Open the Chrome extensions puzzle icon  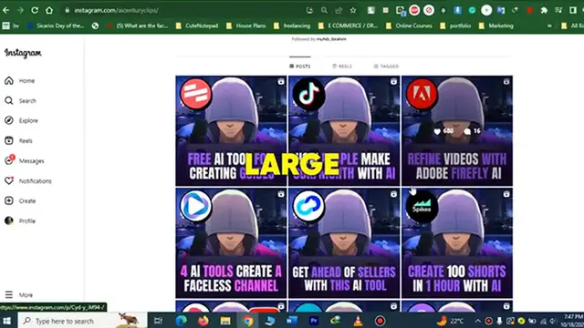pyautogui.click(x=544, y=10)
